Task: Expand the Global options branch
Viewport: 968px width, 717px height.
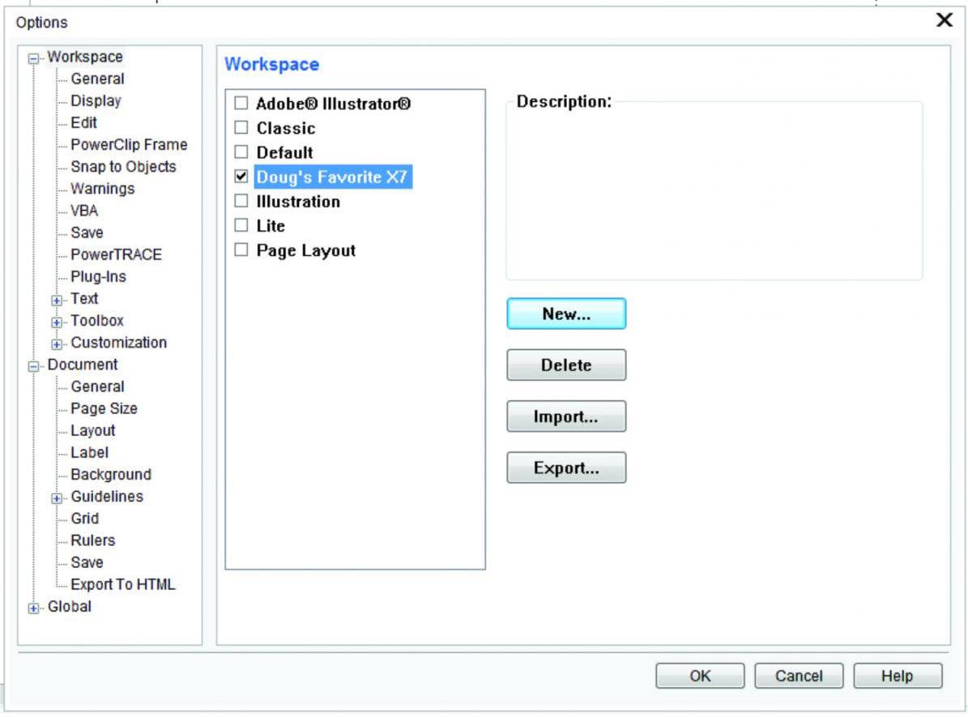Action: click(32, 606)
